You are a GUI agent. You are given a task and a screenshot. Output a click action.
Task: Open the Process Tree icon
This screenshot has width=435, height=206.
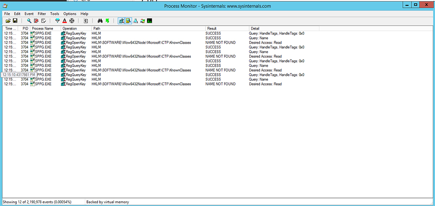click(x=86, y=21)
